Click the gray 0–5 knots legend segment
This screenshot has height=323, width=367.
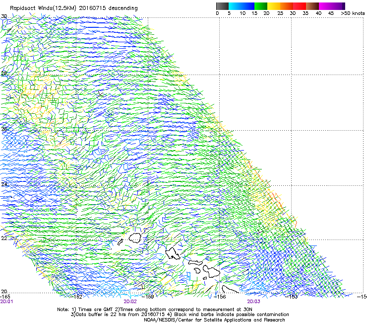[x=222, y=6]
